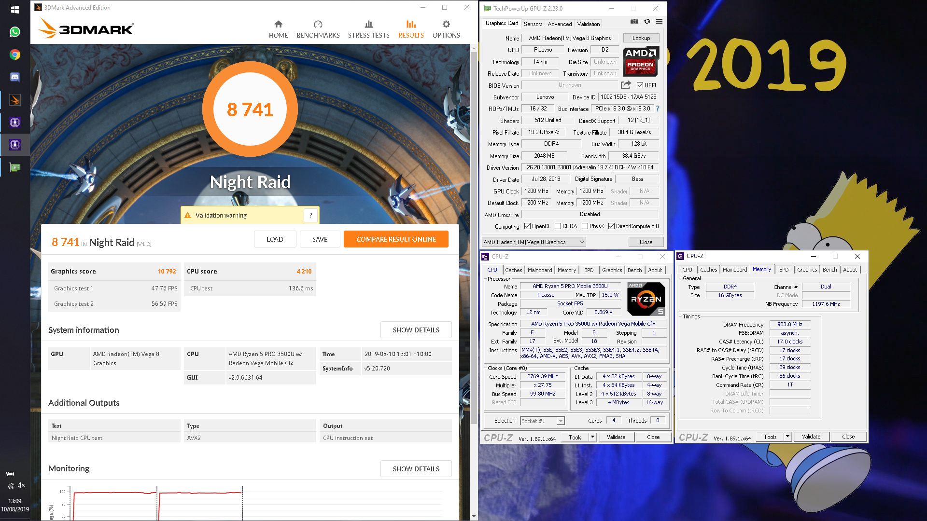
Task: Click the CPU score value 4 210
Action: (x=304, y=272)
